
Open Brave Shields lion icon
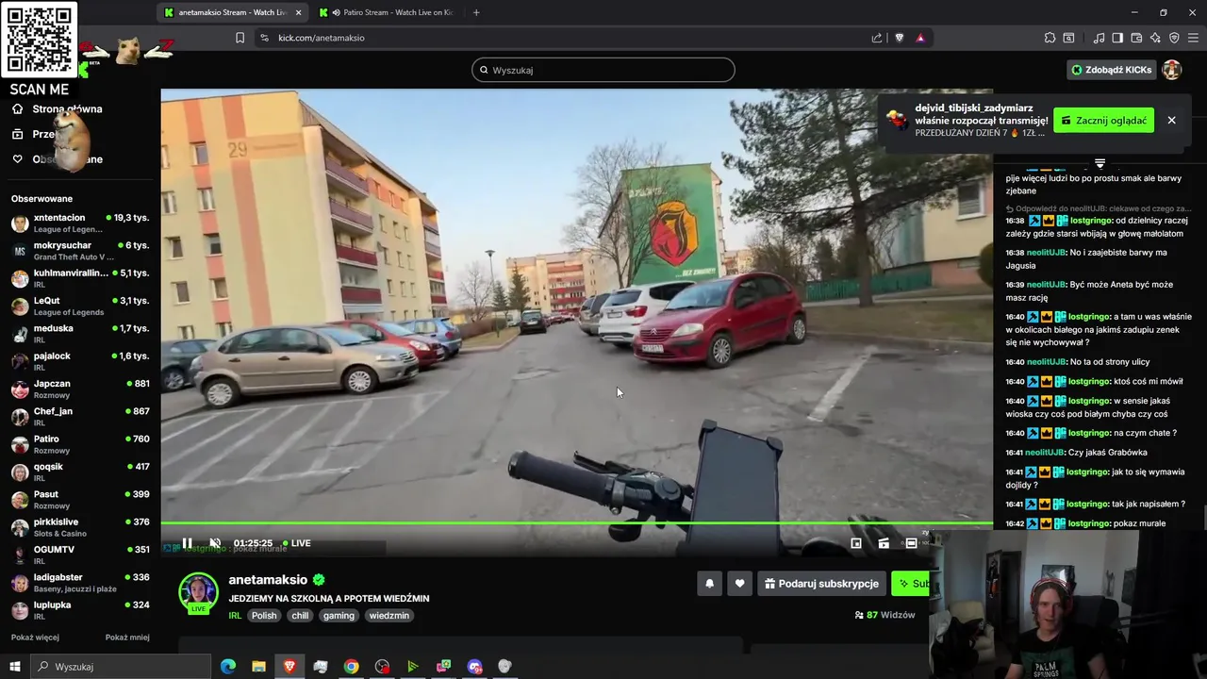tap(899, 38)
